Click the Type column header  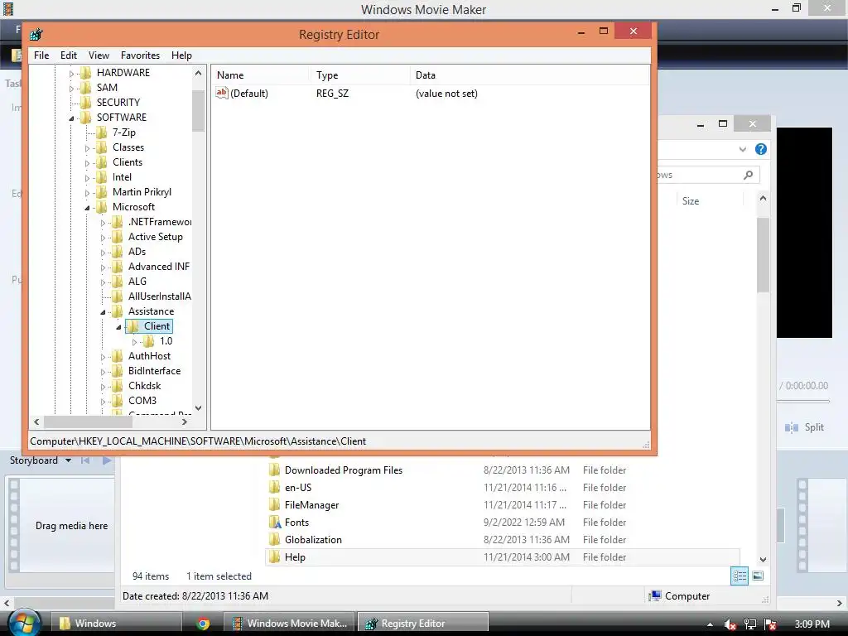(359, 75)
